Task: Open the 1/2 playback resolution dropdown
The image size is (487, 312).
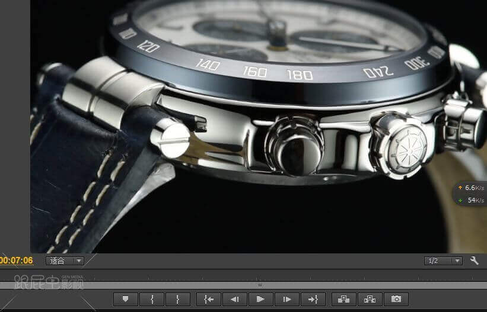Action: (443, 260)
